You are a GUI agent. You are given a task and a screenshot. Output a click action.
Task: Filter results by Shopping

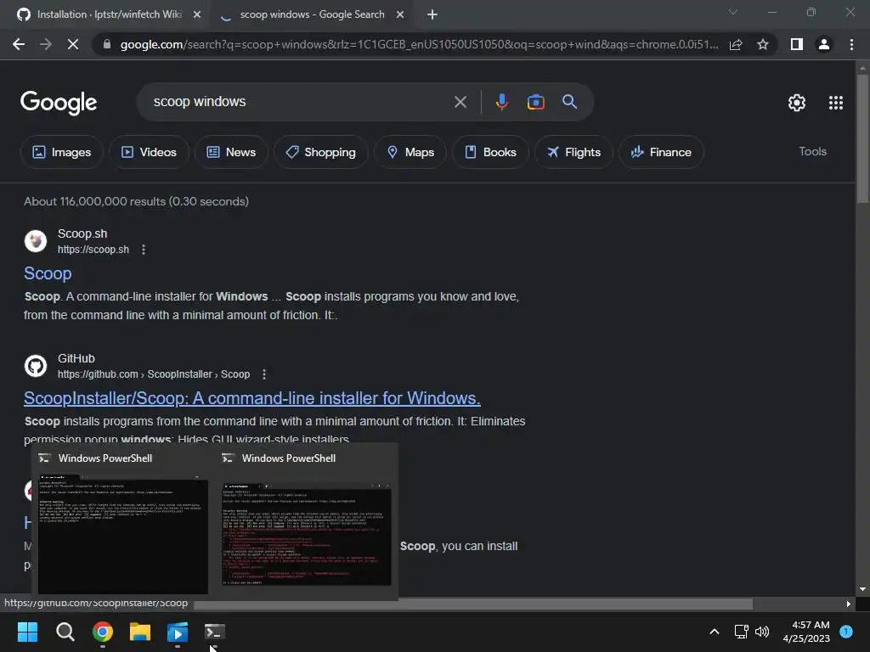(x=320, y=152)
